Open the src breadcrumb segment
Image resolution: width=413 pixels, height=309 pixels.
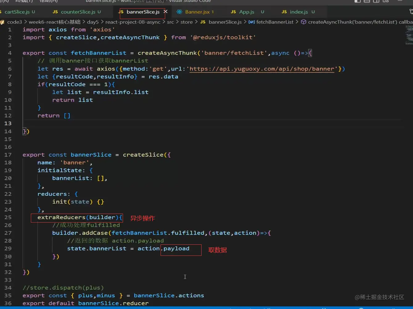(x=170, y=22)
